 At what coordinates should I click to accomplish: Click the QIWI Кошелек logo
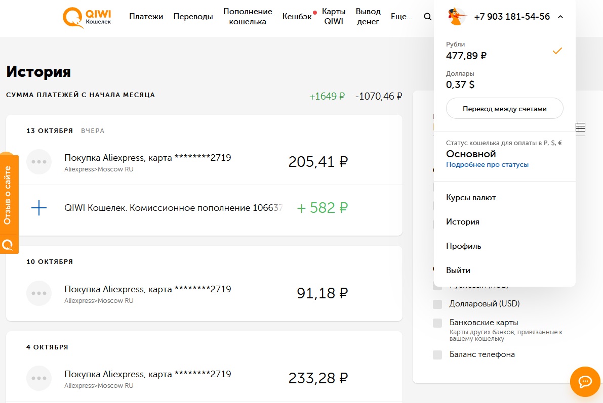click(x=87, y=18)
